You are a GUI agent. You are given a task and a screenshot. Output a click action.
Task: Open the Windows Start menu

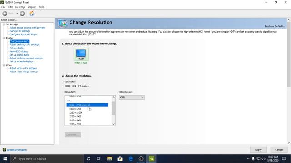pyautogui.click(x=5, y=159)
